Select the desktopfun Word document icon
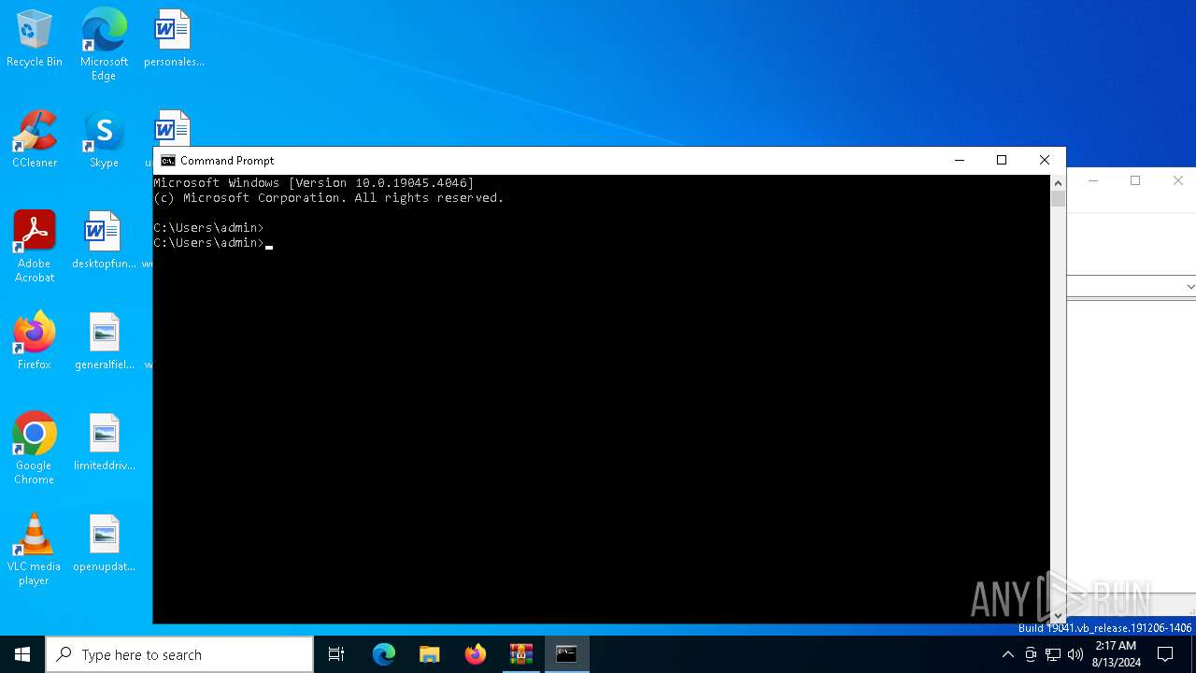 coord(104,241)
